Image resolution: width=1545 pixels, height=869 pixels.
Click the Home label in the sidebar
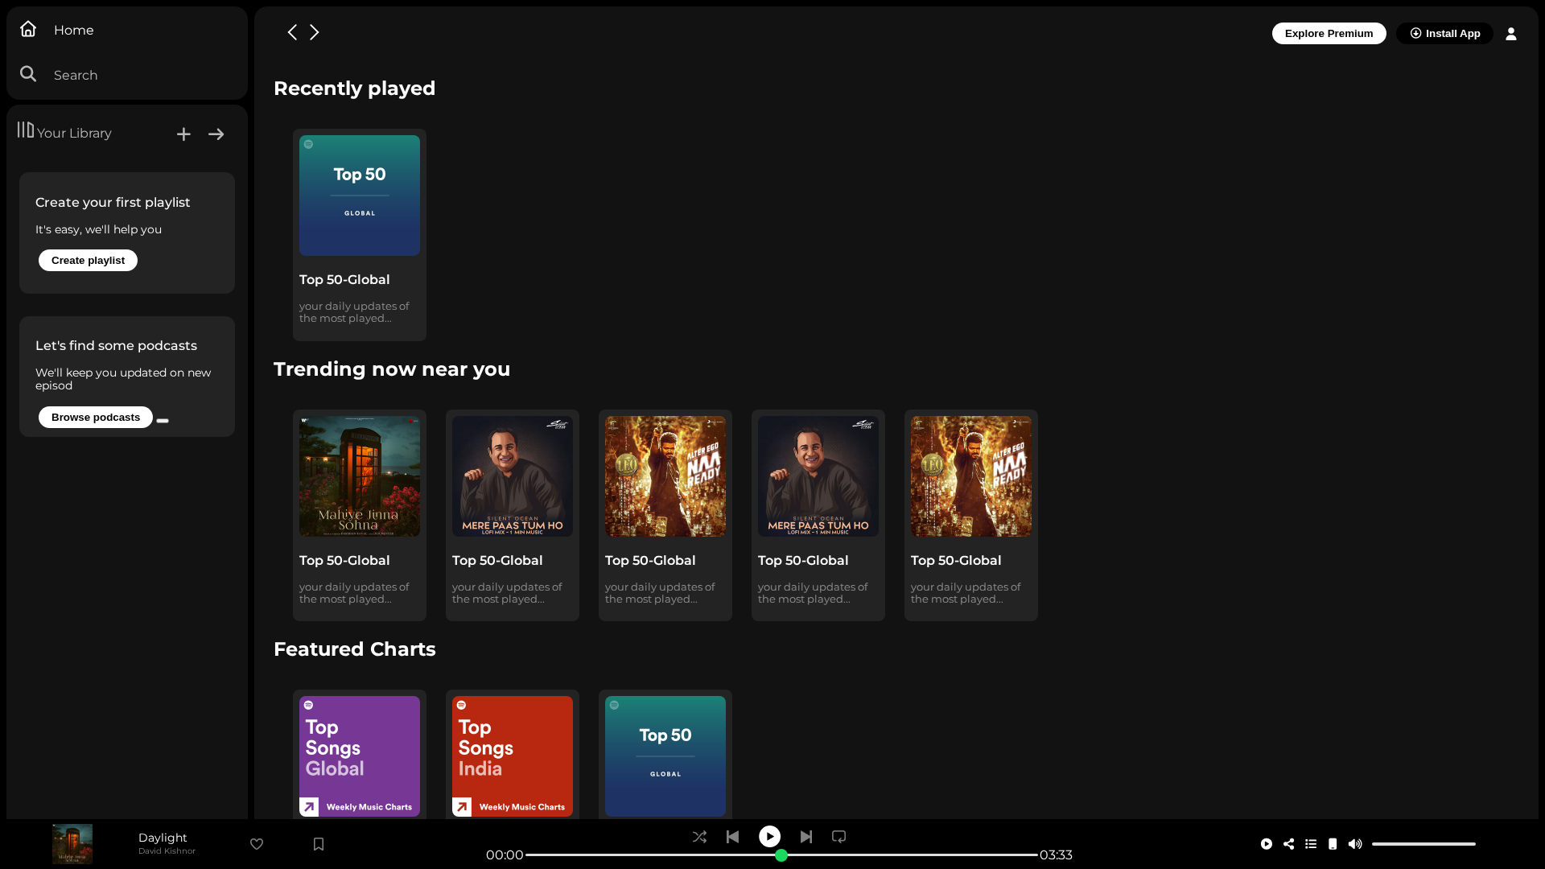[x=74, y=30]
